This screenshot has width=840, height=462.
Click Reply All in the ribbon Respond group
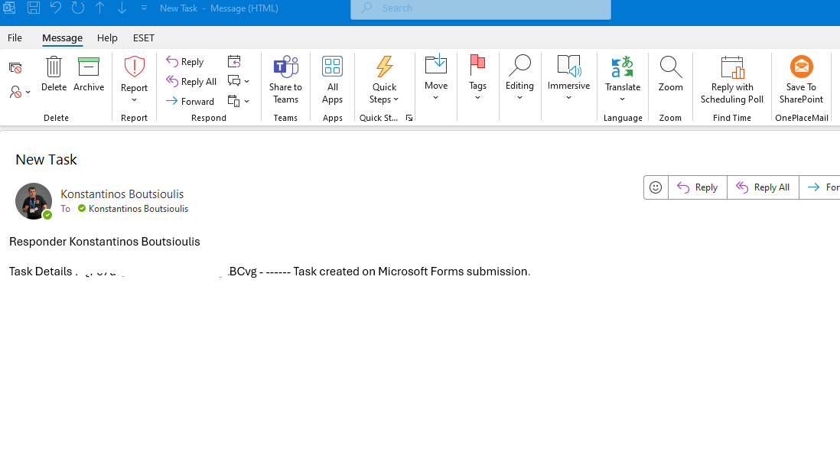pos(191,81)
